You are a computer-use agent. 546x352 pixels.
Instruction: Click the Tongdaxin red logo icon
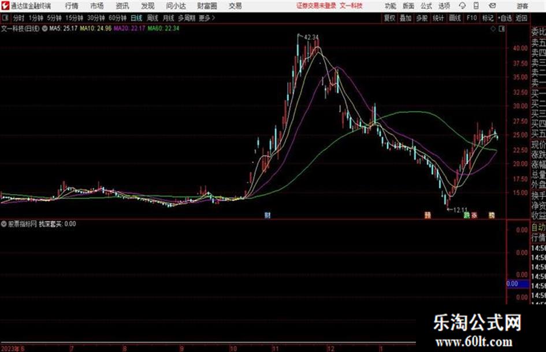coord(5,6)
